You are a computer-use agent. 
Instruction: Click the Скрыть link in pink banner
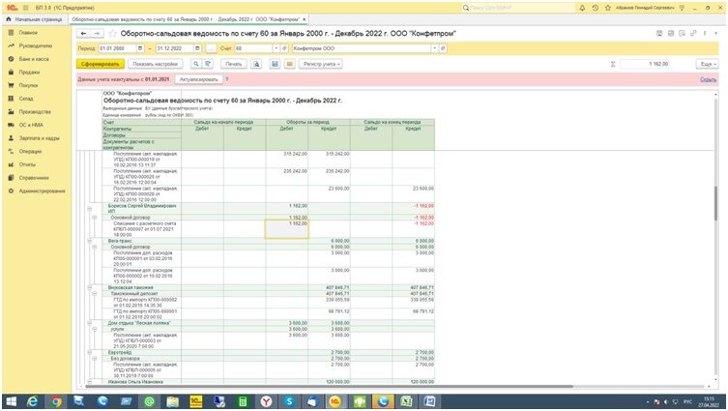click(x=708, y=79)
